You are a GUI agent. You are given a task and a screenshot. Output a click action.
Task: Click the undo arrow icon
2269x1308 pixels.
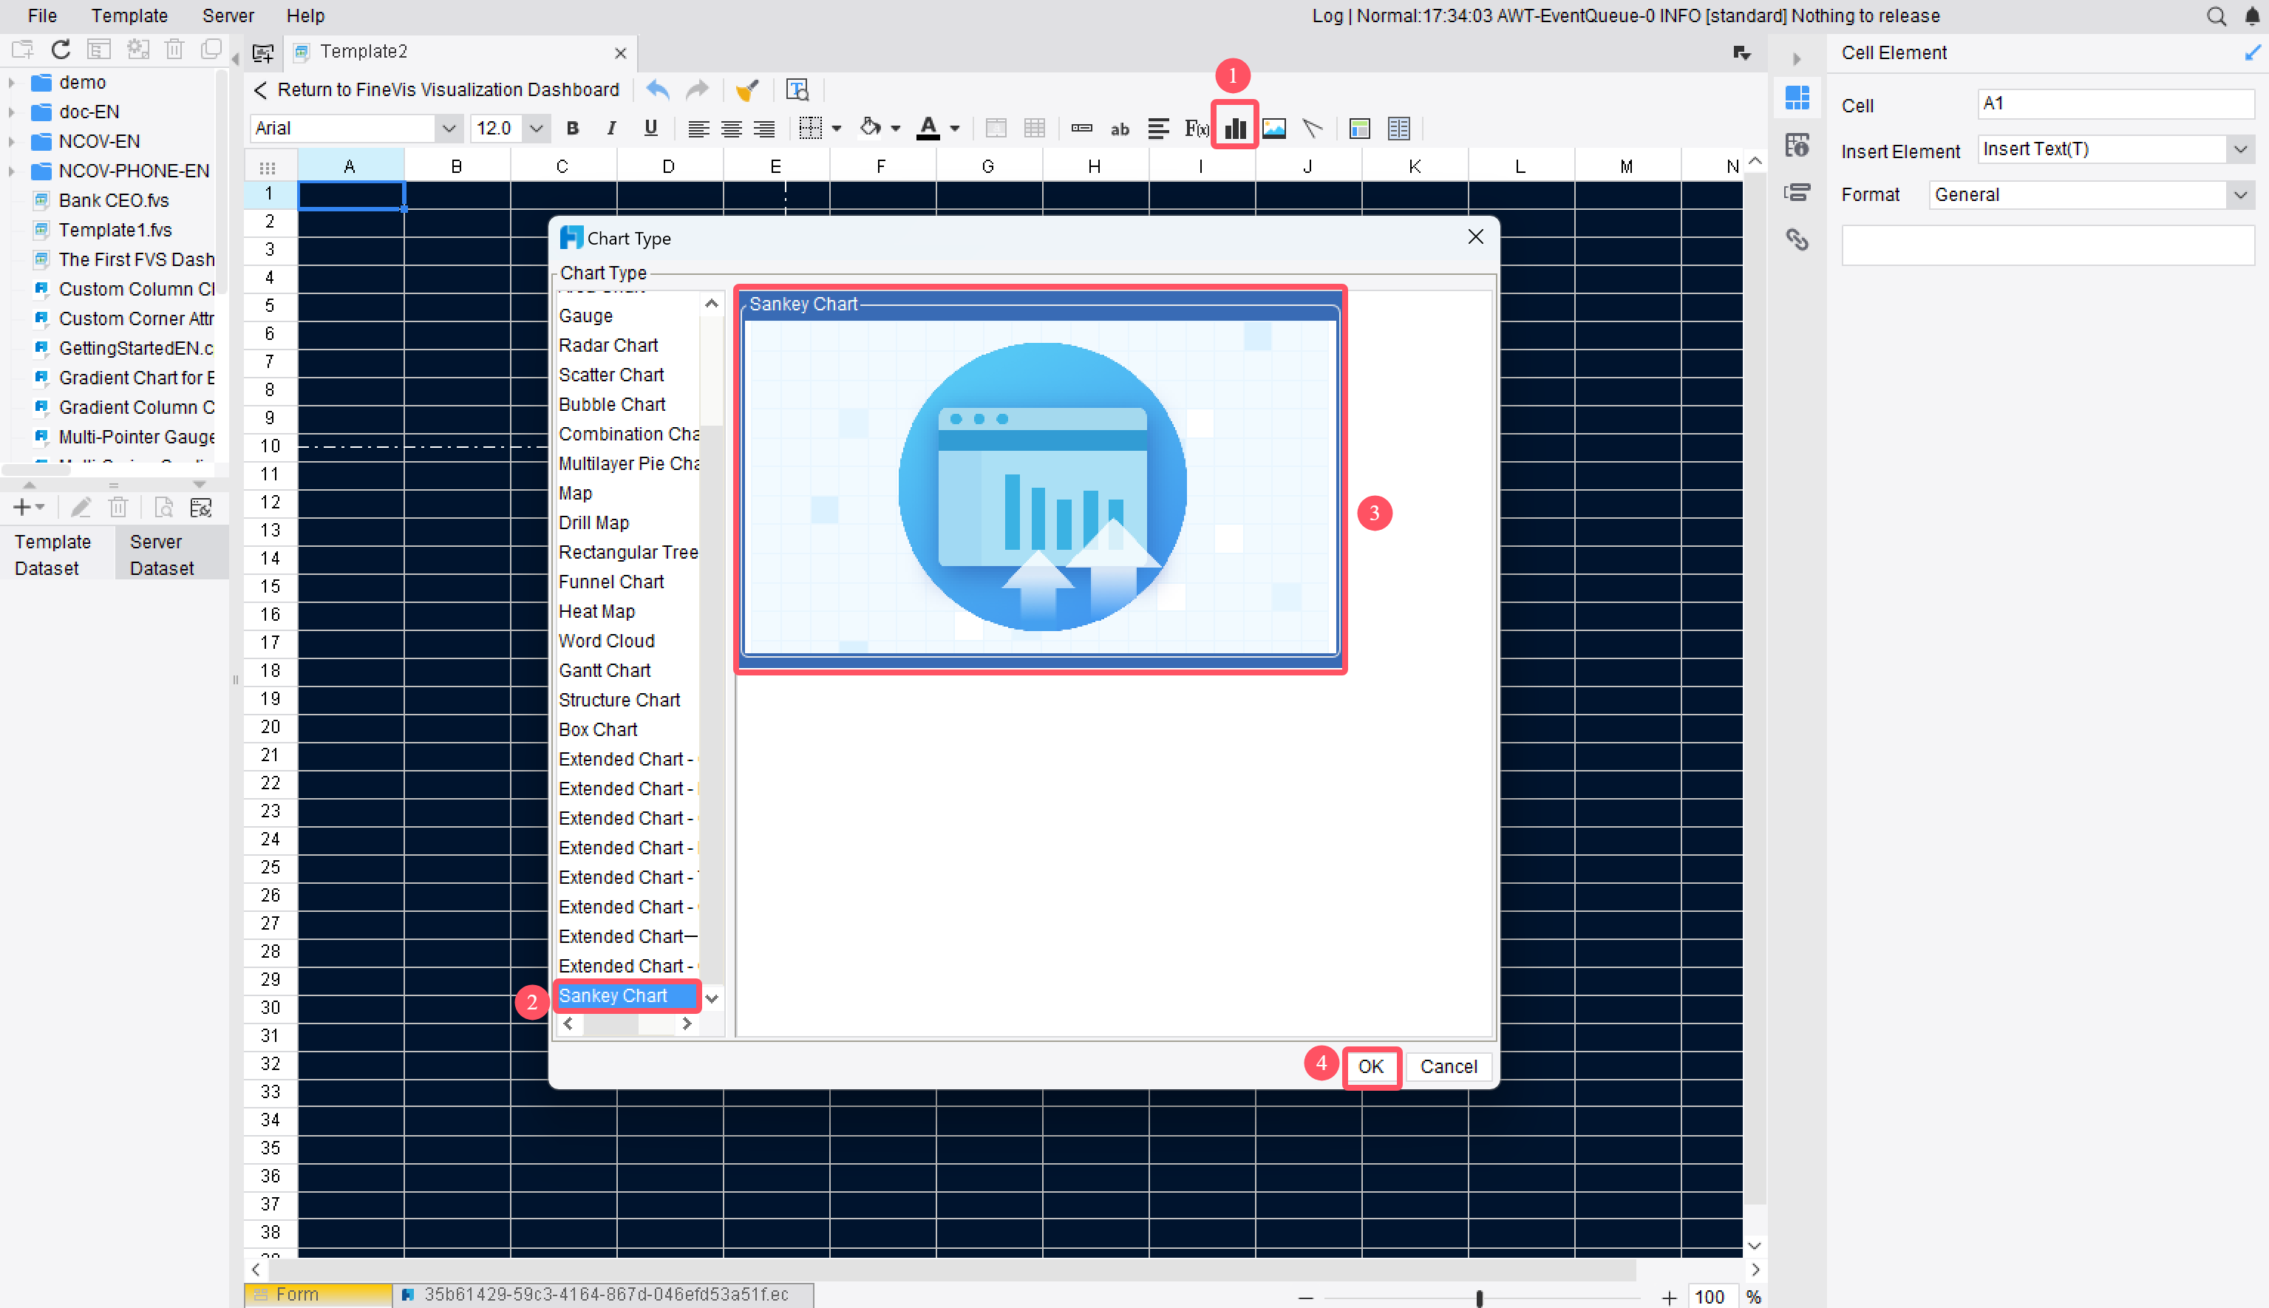(x=658, y=90)
